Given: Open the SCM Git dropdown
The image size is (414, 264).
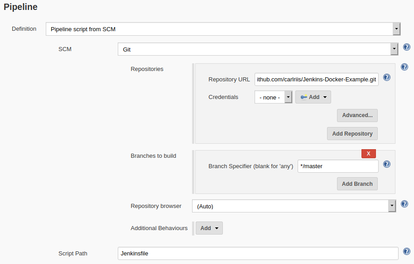Looking at the screenshot, I should pyautogui.click(x=394, y=49).
